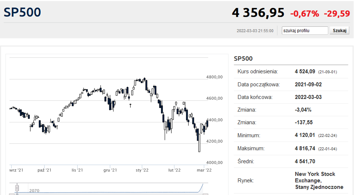Click the red -29,59 point change
The image size is (354, 195).
coord(336,14)
